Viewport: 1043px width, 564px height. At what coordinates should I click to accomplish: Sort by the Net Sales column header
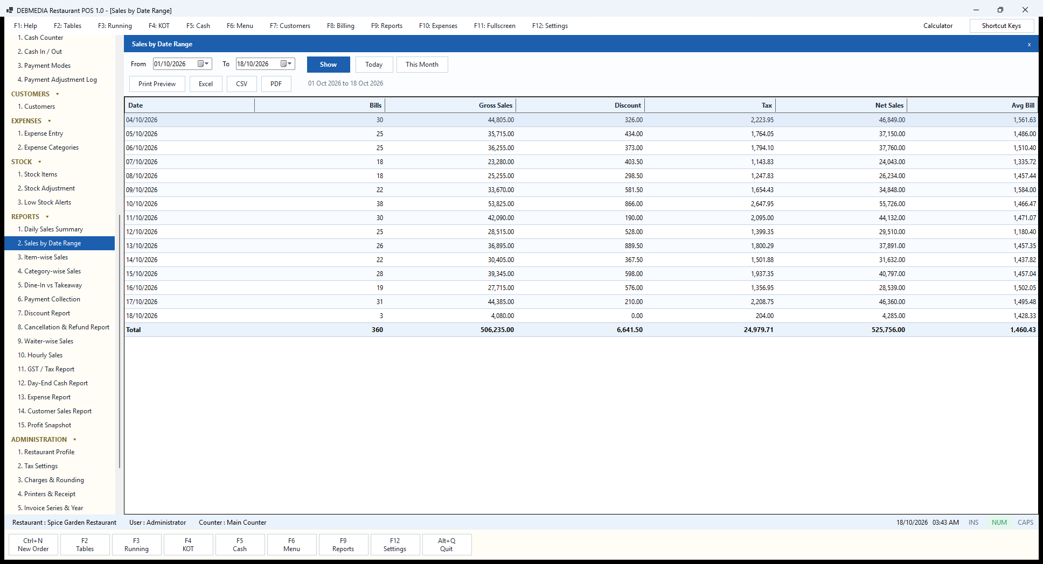pyautogui.click(x=842, y=105)
